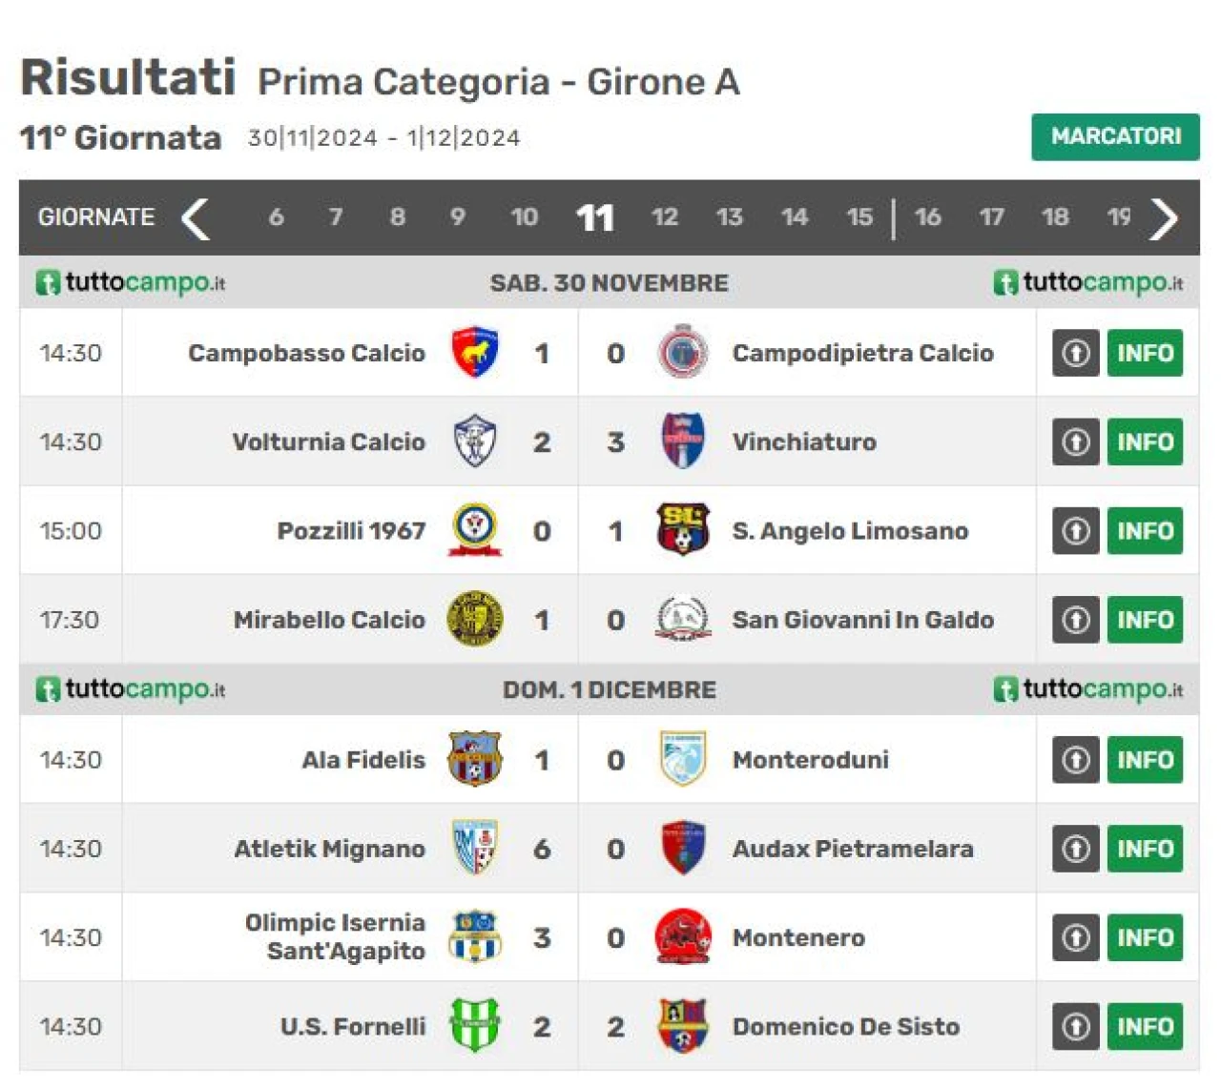Switch to giornata 12
The image size is (1221, 1088).
[665, 217]
